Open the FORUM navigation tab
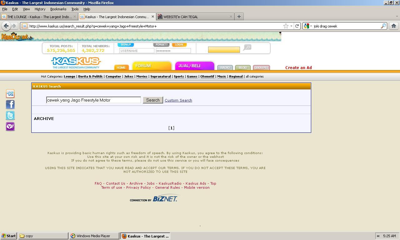400x240 pixels. (152, 66)
